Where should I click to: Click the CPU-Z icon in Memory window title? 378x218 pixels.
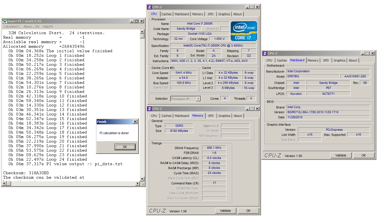150,109
